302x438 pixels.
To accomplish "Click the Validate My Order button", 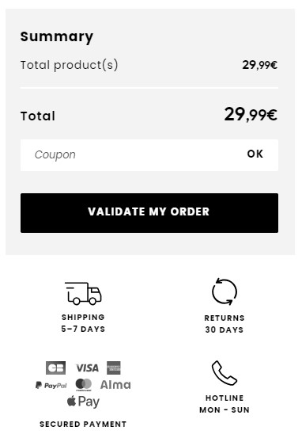I will point(149,213).
